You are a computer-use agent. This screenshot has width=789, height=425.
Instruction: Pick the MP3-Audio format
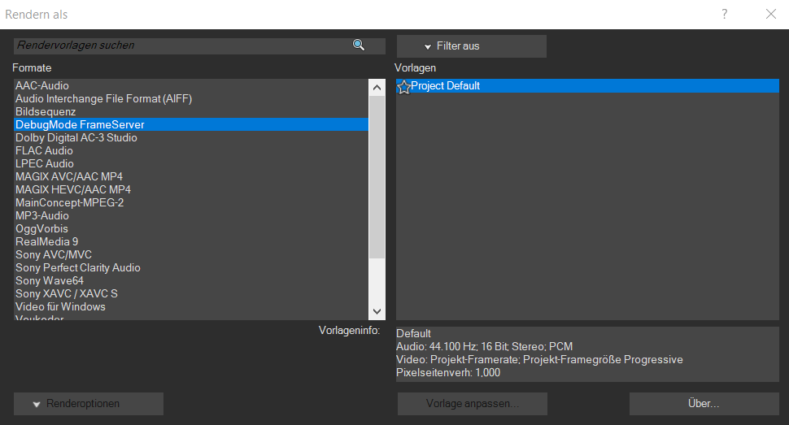tap(42, 215)
